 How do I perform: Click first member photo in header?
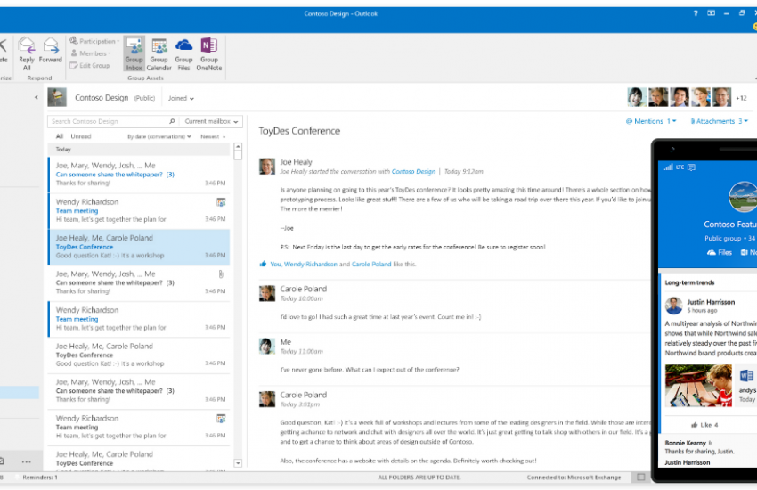tap(637, 97)
